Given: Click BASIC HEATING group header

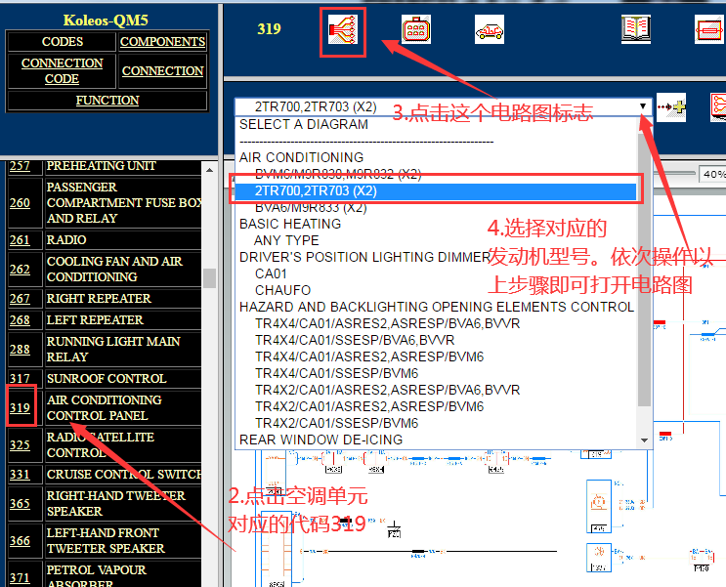Looking at the screenshot, I should pos(290,224).
